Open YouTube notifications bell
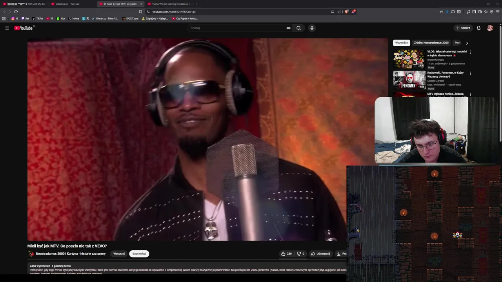502x282 pixels. tap(478, 28)
